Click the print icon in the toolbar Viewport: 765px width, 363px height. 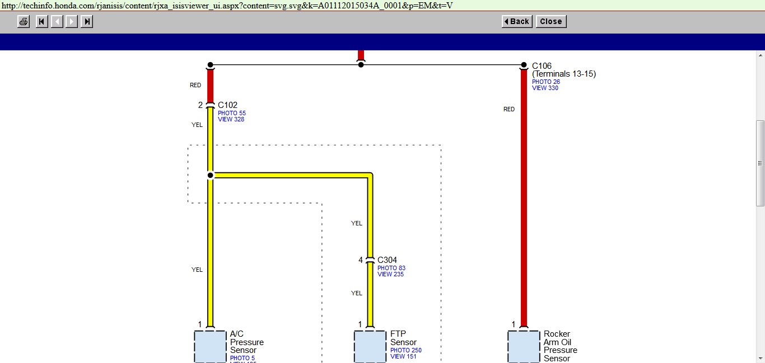pyautogui.click(x=23, y=22)
